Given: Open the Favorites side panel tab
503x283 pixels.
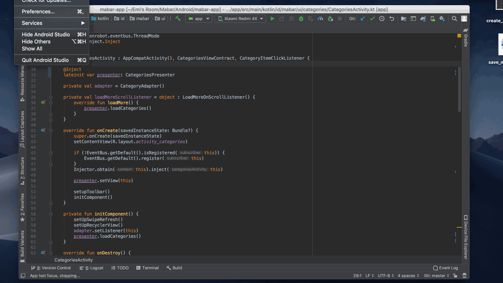Looking at the screenshot, I should pos(23,207).
